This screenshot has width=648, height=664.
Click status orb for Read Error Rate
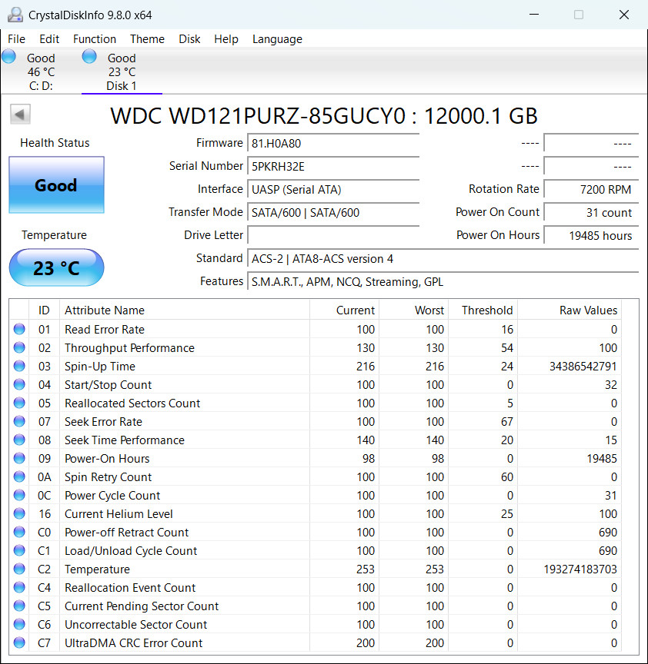19,329
